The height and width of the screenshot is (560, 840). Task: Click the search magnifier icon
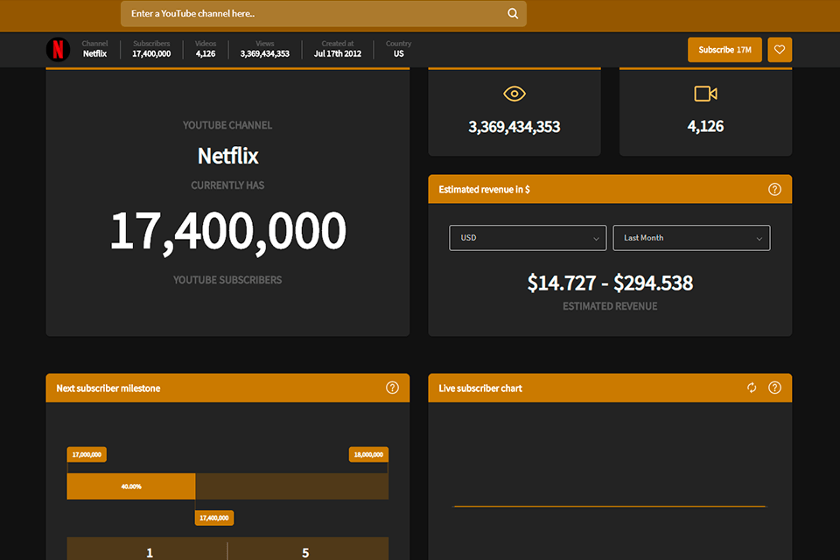coord(513,14)
